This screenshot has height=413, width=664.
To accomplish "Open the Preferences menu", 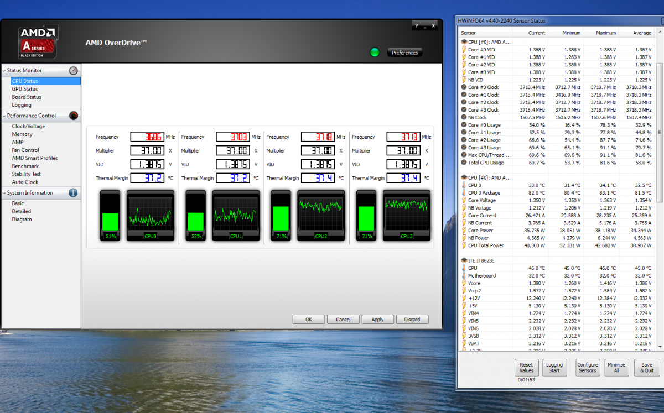I will click(404, 53).
